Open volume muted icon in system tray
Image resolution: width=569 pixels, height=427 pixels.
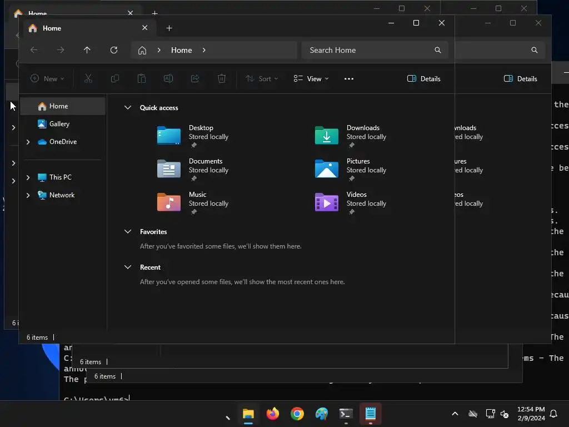click(505, 414)
